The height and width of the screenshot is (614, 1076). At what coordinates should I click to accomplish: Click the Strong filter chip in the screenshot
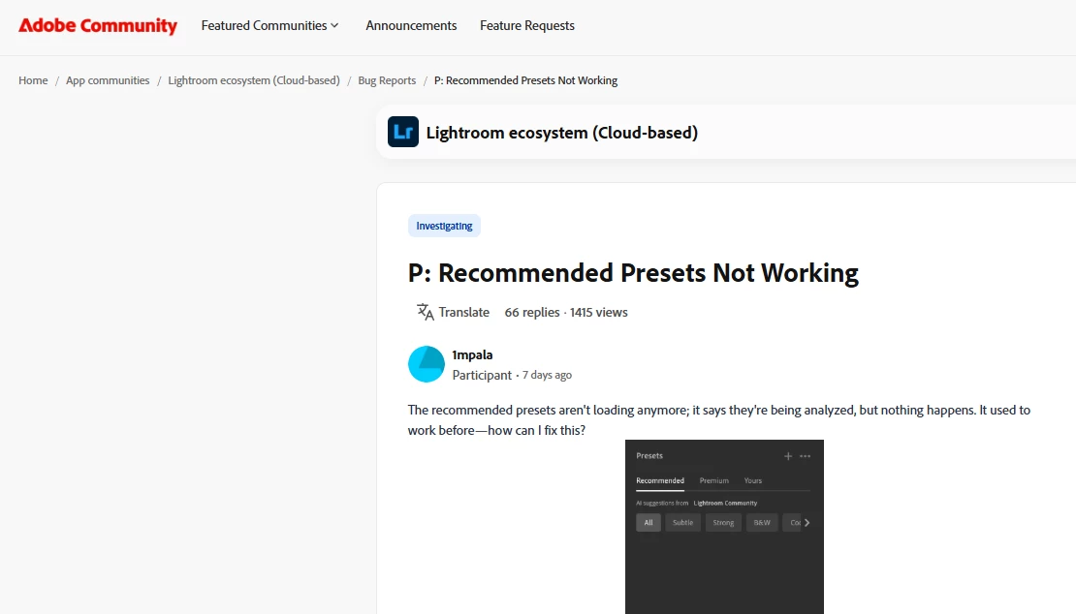coord(723,522)
